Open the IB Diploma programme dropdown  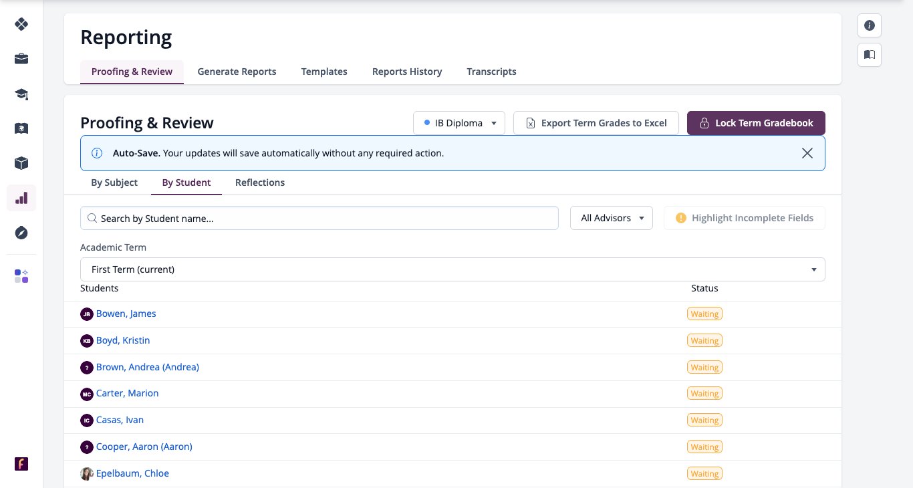(460, 123)
